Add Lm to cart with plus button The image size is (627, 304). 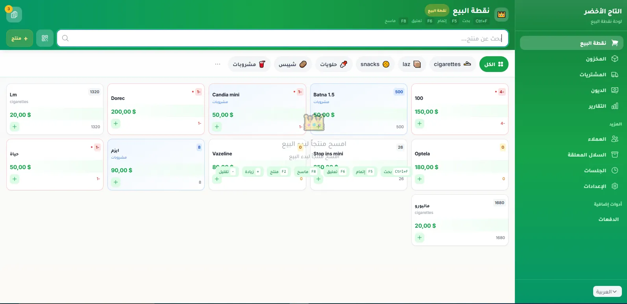15,127
